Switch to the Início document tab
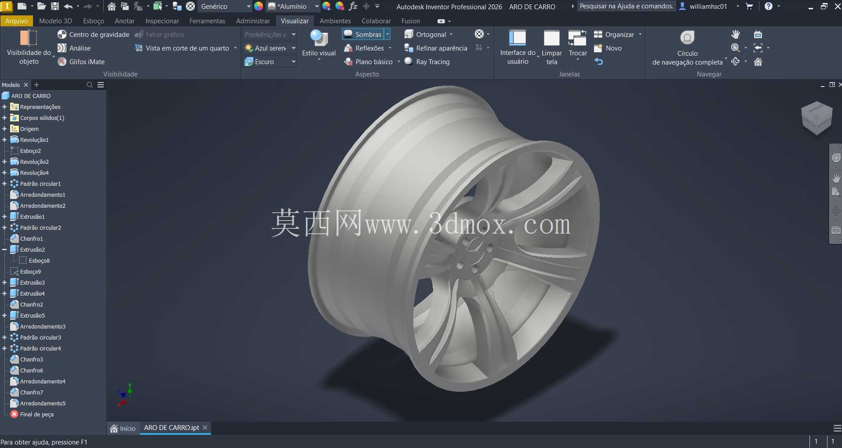The width and height of the screenshot is (842, 448). tap(123, 428)
